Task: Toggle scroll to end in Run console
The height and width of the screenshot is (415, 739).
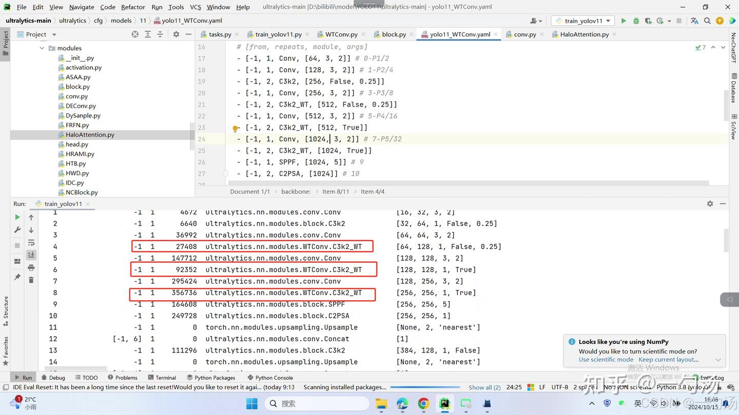Action: [31, 255]
